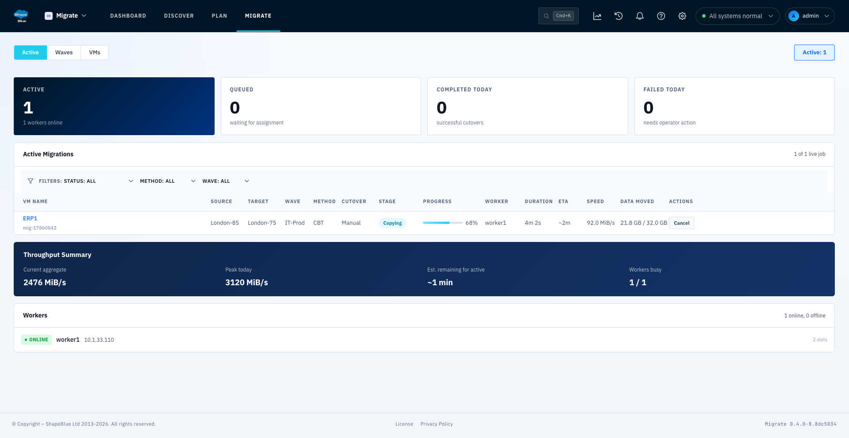Click the Cmd+K search box
The height and width of the screenshot is (438, 849).
click(558, 16)
